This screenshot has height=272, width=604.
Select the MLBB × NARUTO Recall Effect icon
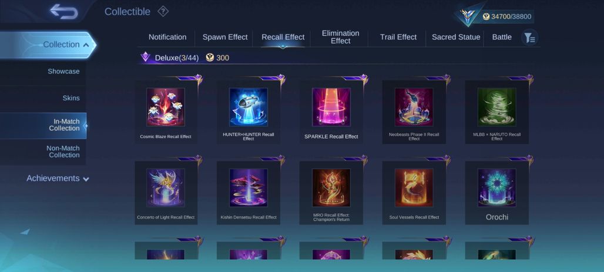[x=497, y=107]
